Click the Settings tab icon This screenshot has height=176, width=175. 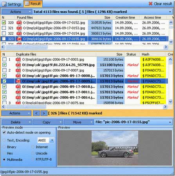click(4, 4)
